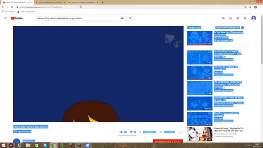
Task: Open the more actions three-dot menu
Action: point(180,132)
